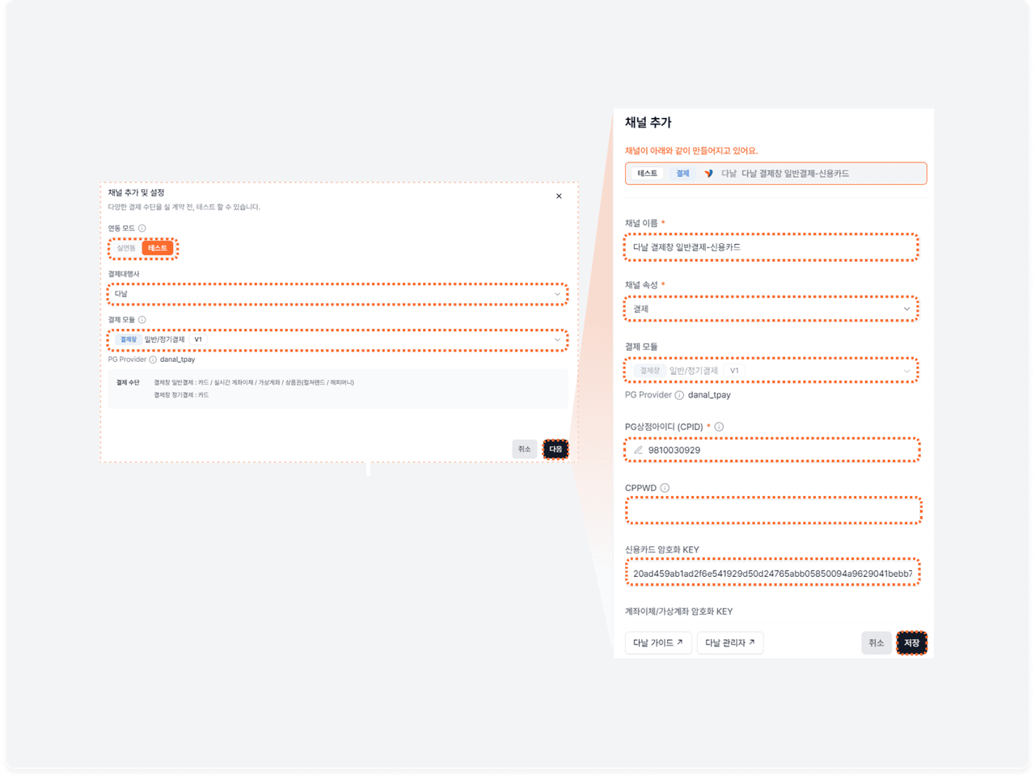Open the 다날 관리자 external link
The width and height of the screenshot is (1035, 778).
coord(729,643)
